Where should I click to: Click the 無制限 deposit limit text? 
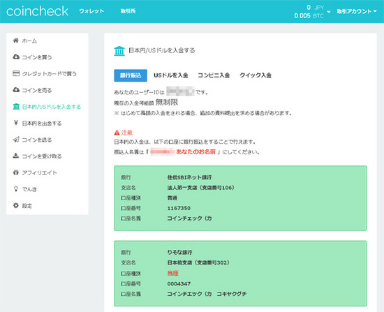pos(167,103)
